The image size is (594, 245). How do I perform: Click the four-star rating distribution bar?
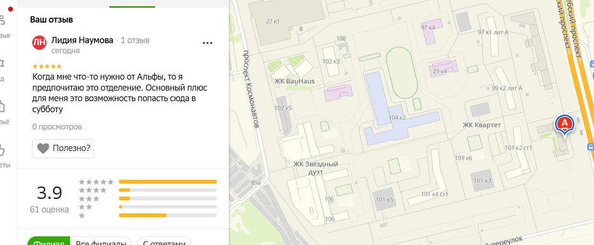168,190
